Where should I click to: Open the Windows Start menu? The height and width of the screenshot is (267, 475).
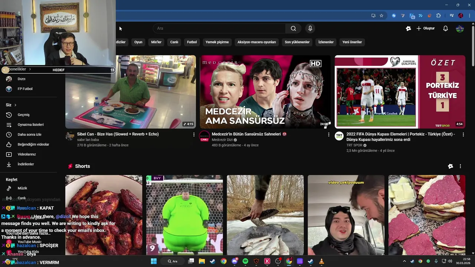(154, 261)
